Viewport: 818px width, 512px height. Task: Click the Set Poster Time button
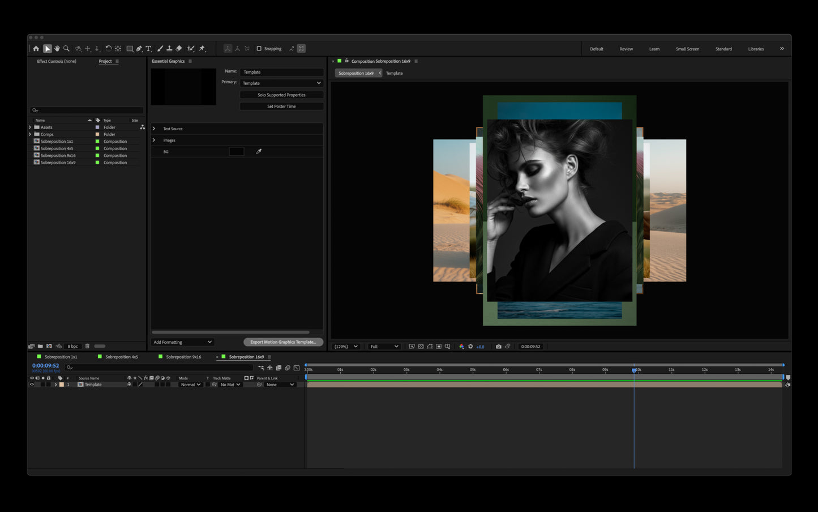point(282,106)
